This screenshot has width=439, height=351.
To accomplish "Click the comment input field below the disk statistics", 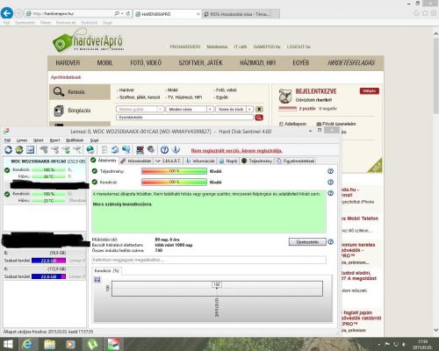I will point(209,260).
